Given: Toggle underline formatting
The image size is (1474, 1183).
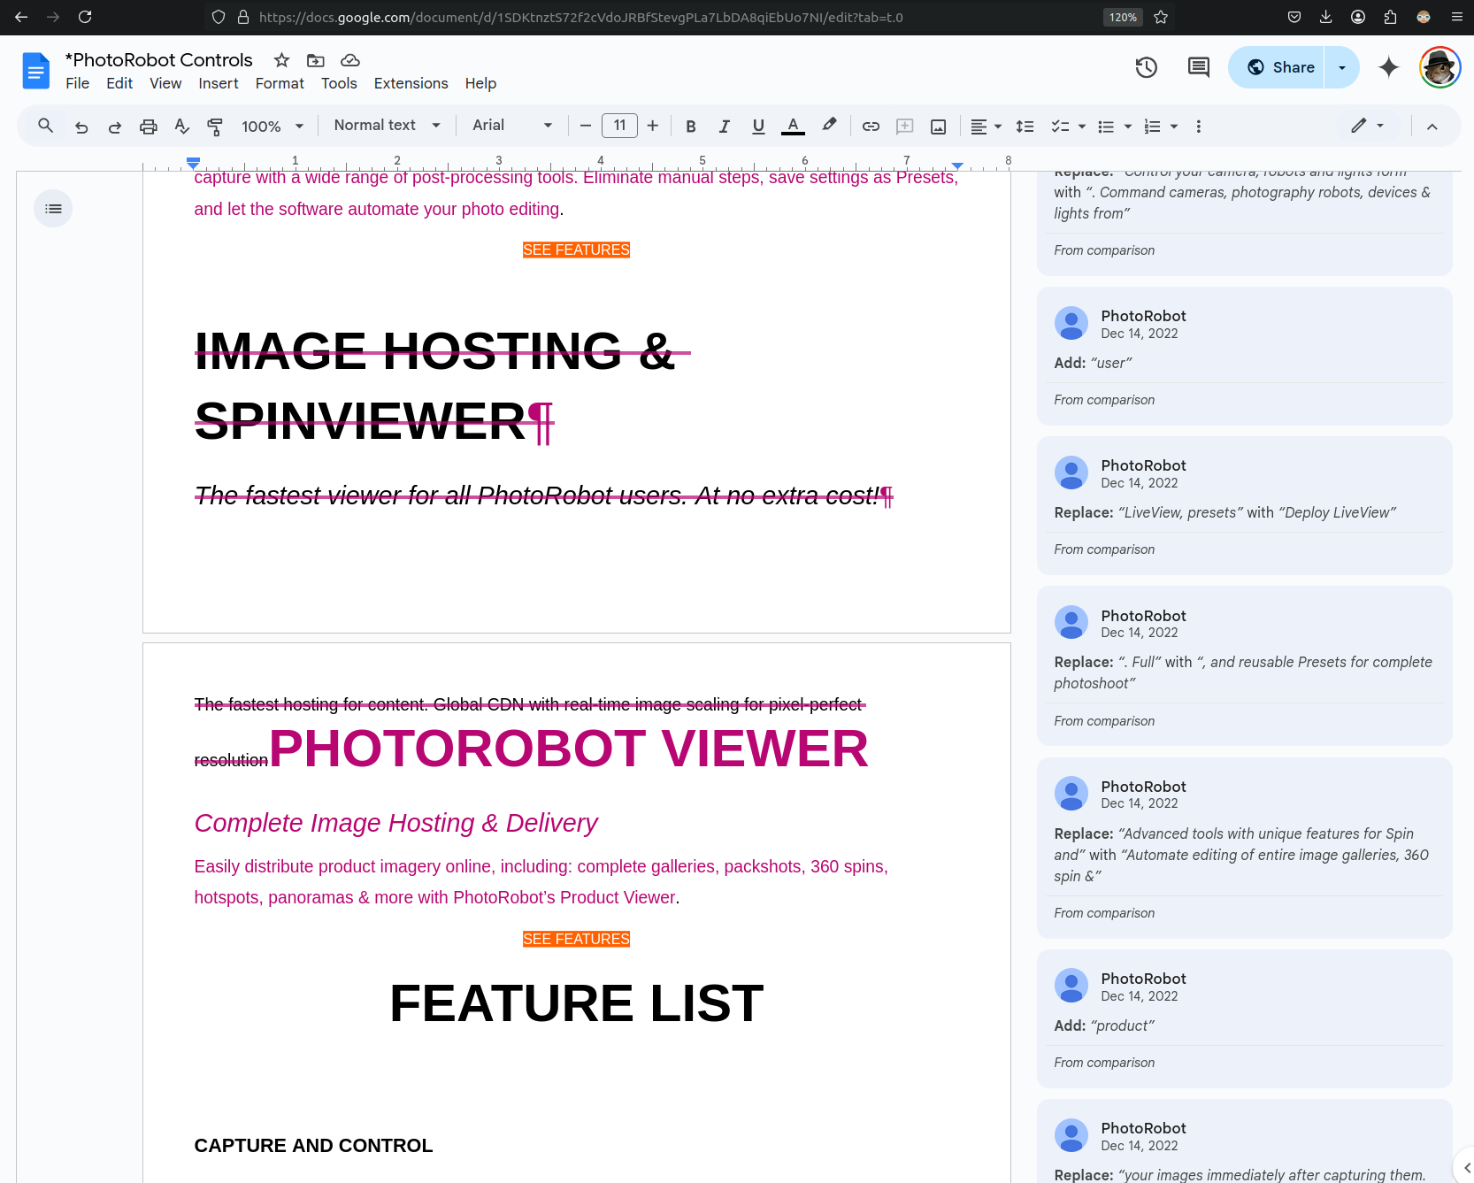Looking at the screenshot, I should pyautogui.click(x=758, y=127).
